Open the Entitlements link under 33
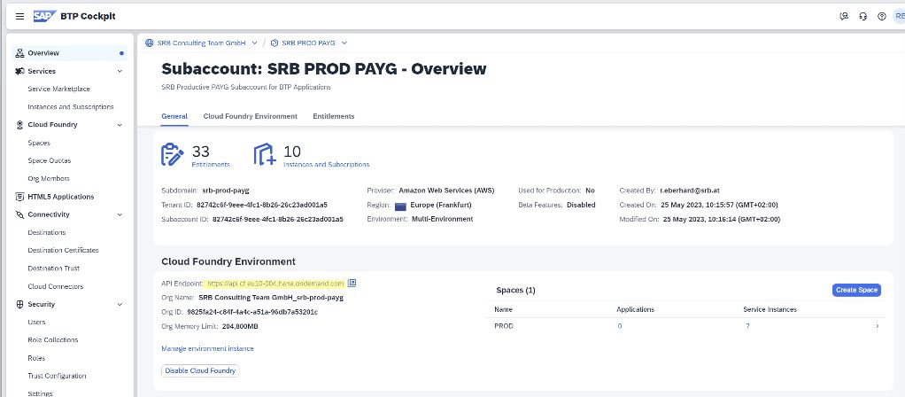The width and height of the screenshot is (905, 397). point(211,165)
